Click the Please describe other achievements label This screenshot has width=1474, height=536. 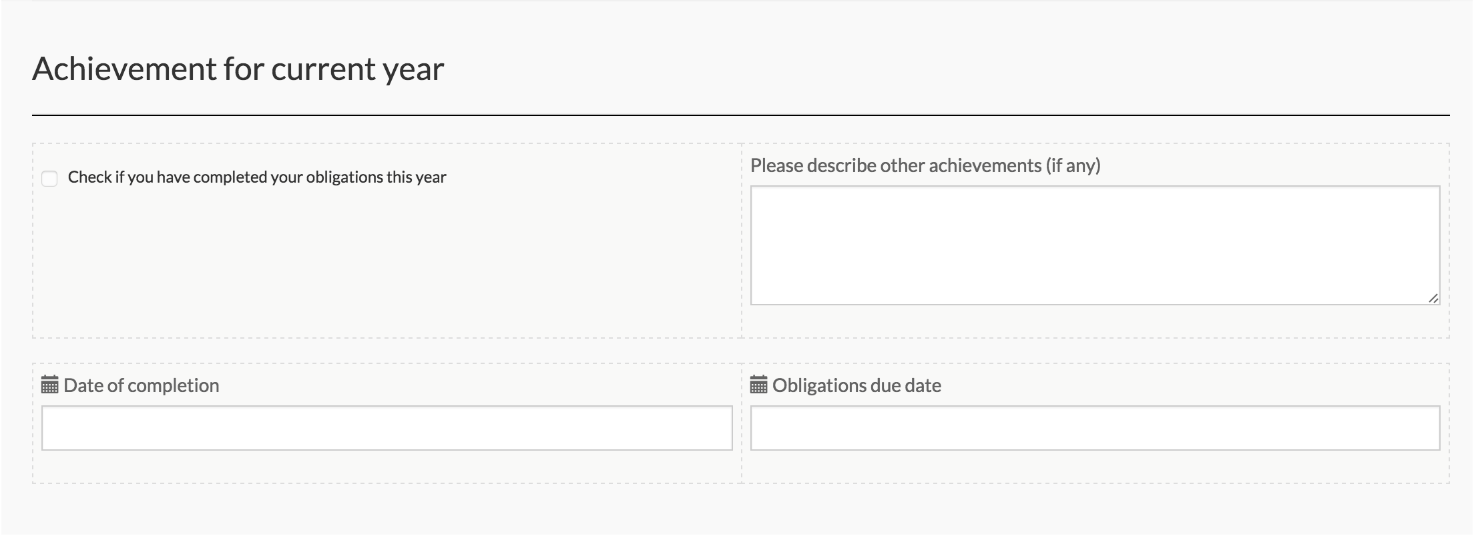click(x=927, y=165)
